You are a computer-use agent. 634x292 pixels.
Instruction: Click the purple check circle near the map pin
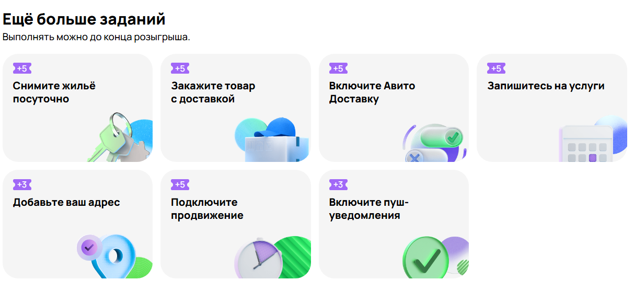(x=89, y=246)
